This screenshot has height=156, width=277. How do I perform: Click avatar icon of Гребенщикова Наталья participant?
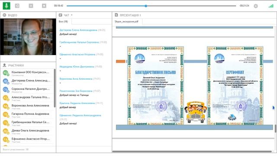click(x=6, y=123)
